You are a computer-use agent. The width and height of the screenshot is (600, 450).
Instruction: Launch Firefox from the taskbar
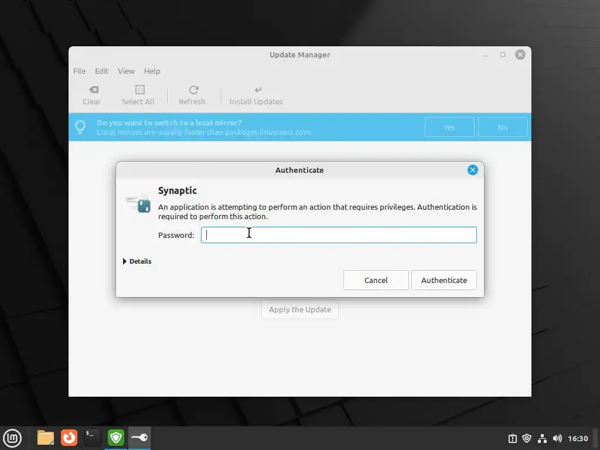(69, 438)
